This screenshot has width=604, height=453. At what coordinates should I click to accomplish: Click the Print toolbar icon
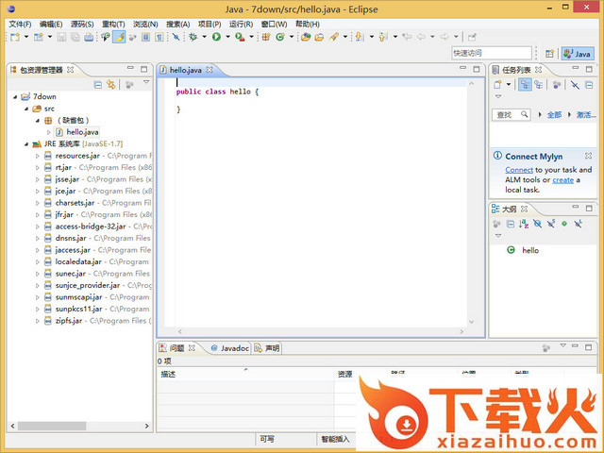89,37
